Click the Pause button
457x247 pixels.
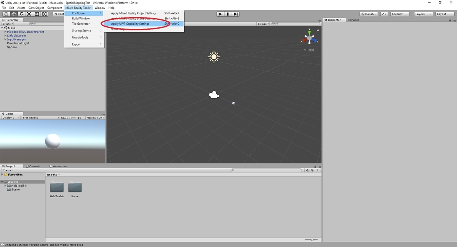pyautogui.click(x=228, y=14)
